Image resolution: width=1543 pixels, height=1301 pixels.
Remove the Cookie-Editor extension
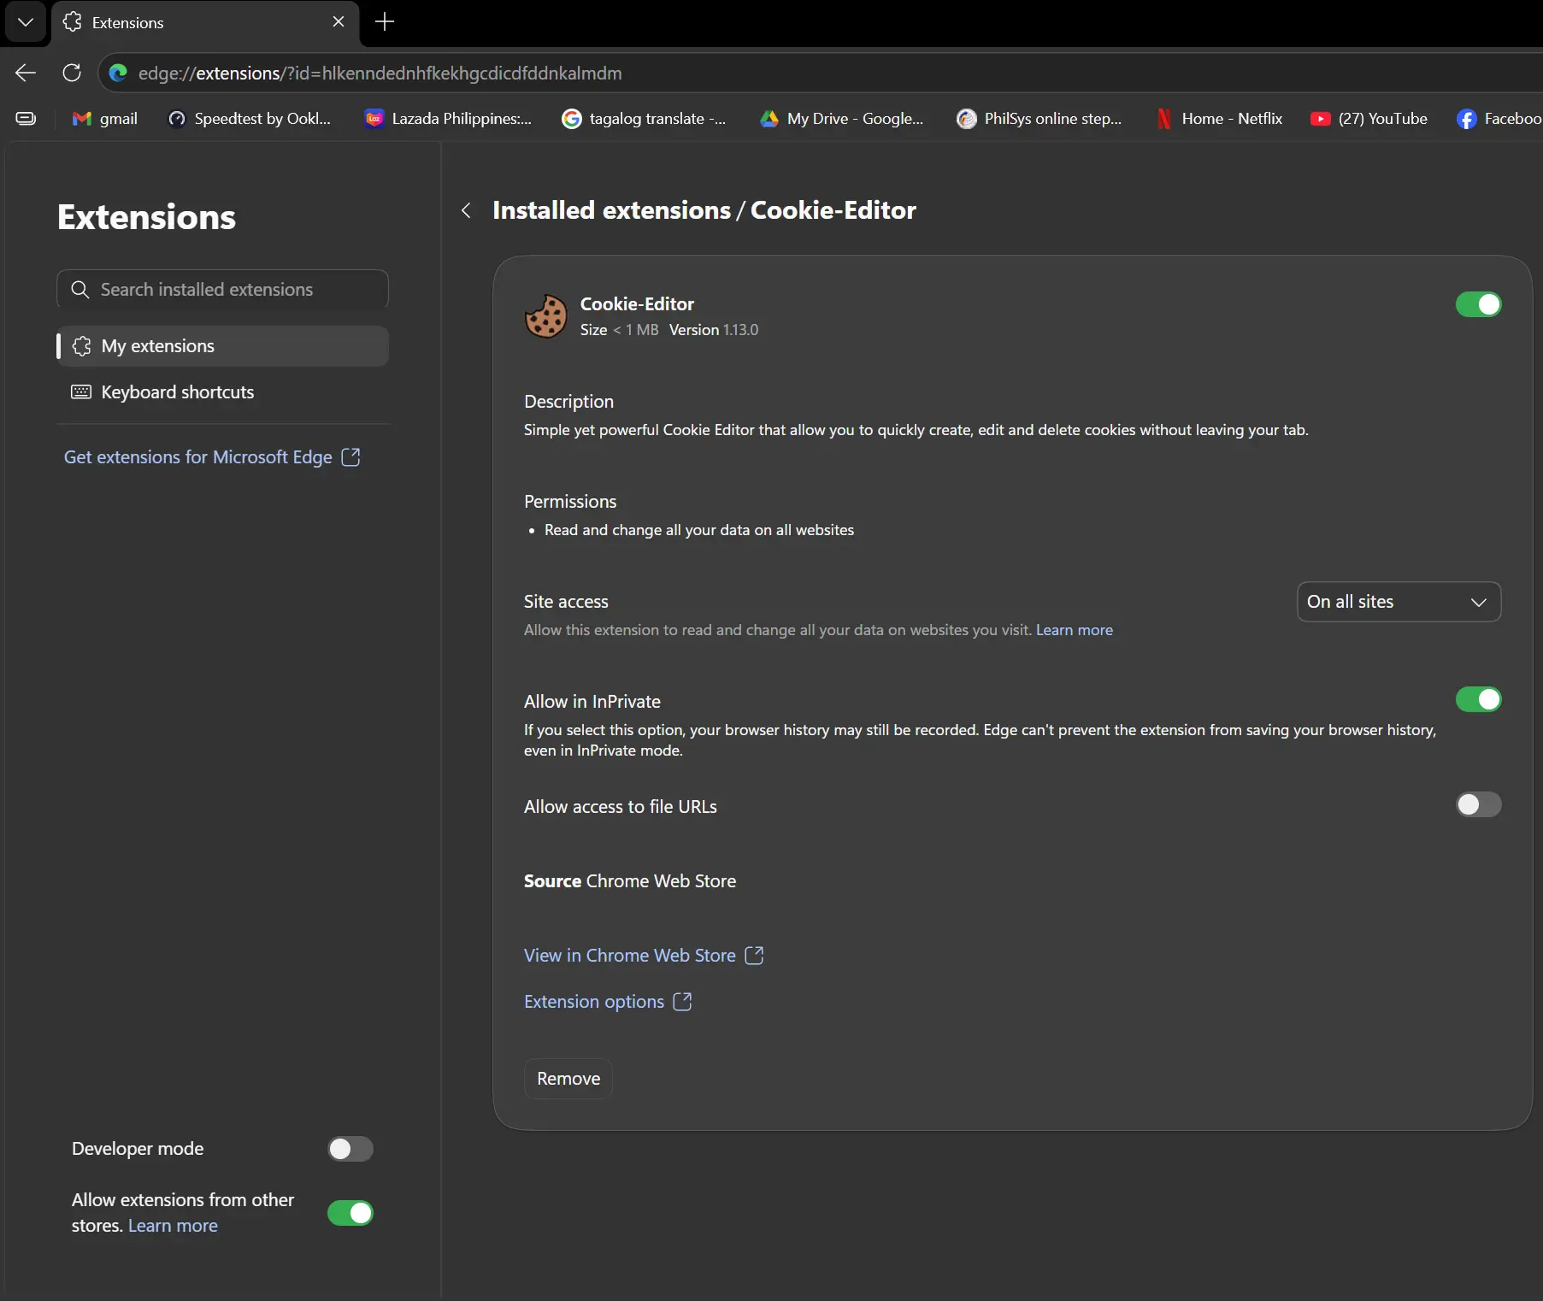point(568,1079)
